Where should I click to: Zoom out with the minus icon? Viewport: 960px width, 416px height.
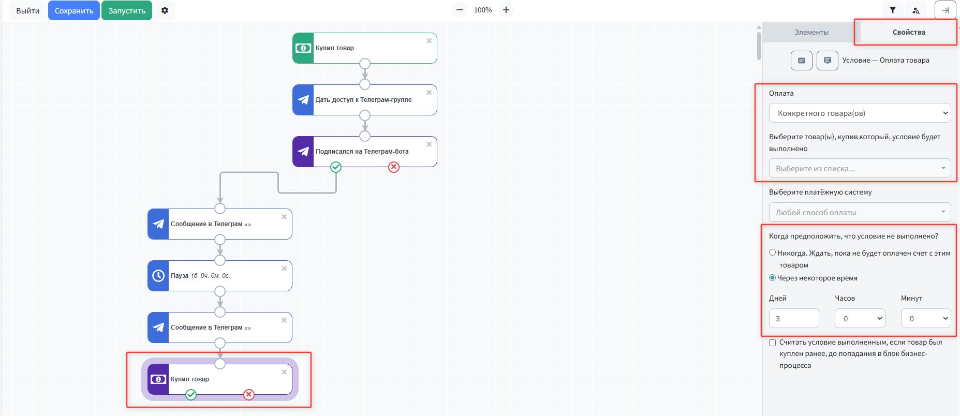[459, 10]
